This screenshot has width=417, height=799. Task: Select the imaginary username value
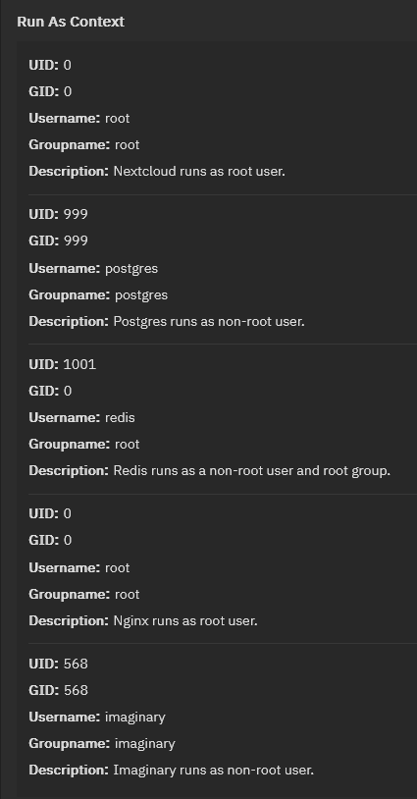(x=135, y=717)
